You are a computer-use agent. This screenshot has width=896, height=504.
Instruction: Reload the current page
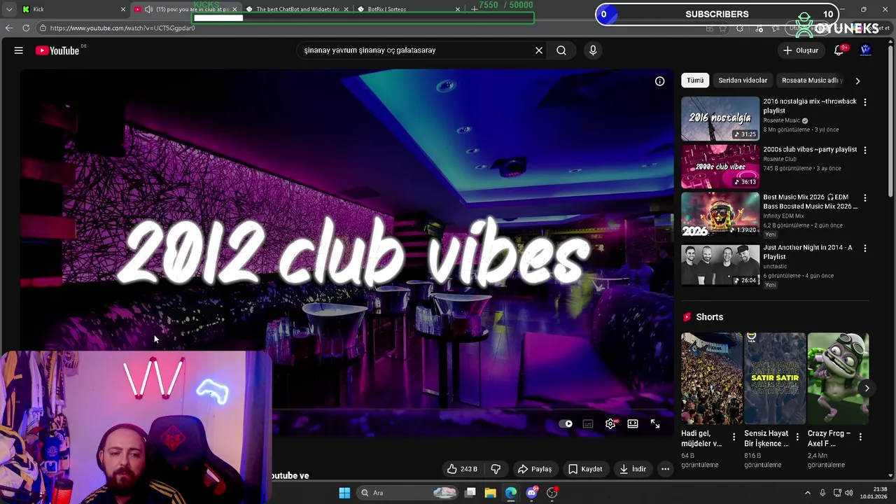(x=26, y=28)
